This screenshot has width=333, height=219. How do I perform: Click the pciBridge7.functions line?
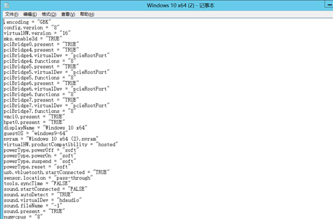click(40, 111)
